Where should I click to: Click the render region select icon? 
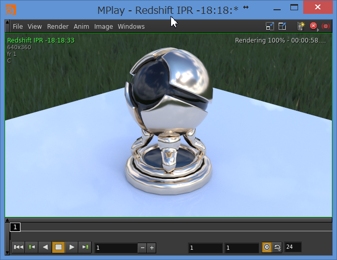[270, 26]
